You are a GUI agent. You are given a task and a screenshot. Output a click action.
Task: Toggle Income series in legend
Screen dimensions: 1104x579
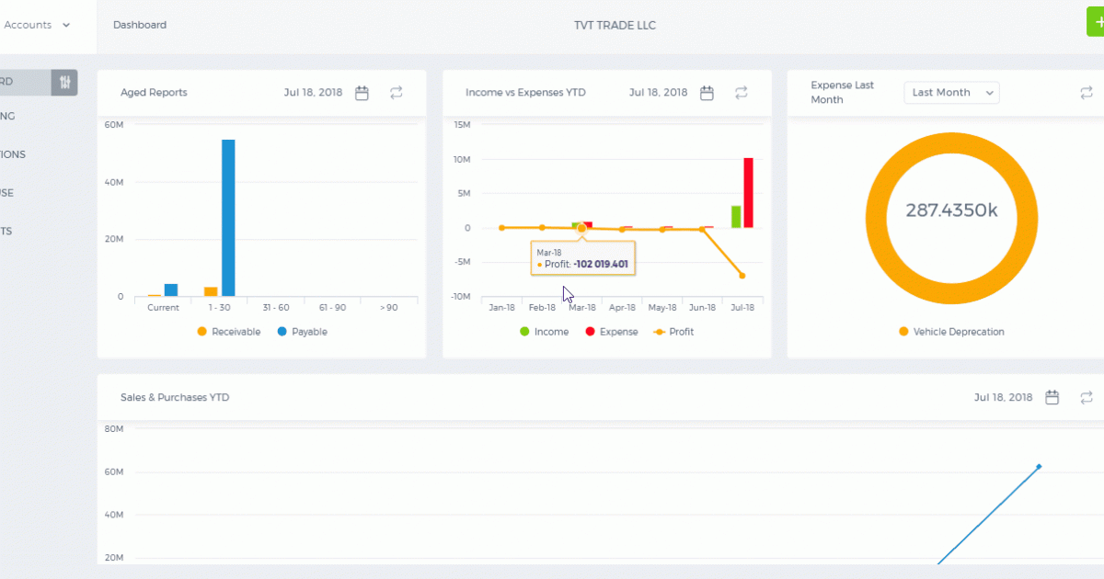tap(544, 332)
